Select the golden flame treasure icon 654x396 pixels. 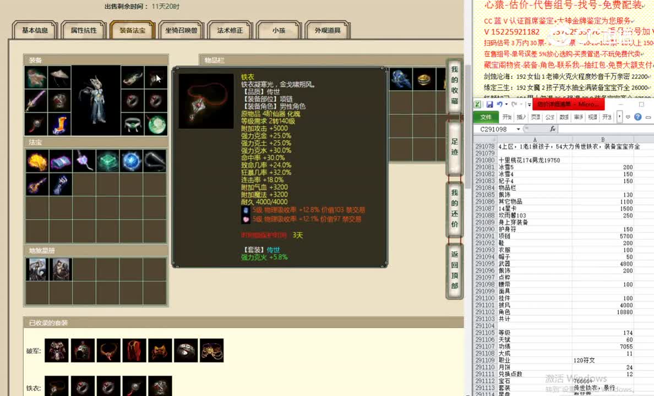pyautogui.click(x=37, y=161)
